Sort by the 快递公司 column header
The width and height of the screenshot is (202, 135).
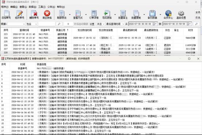62,30
